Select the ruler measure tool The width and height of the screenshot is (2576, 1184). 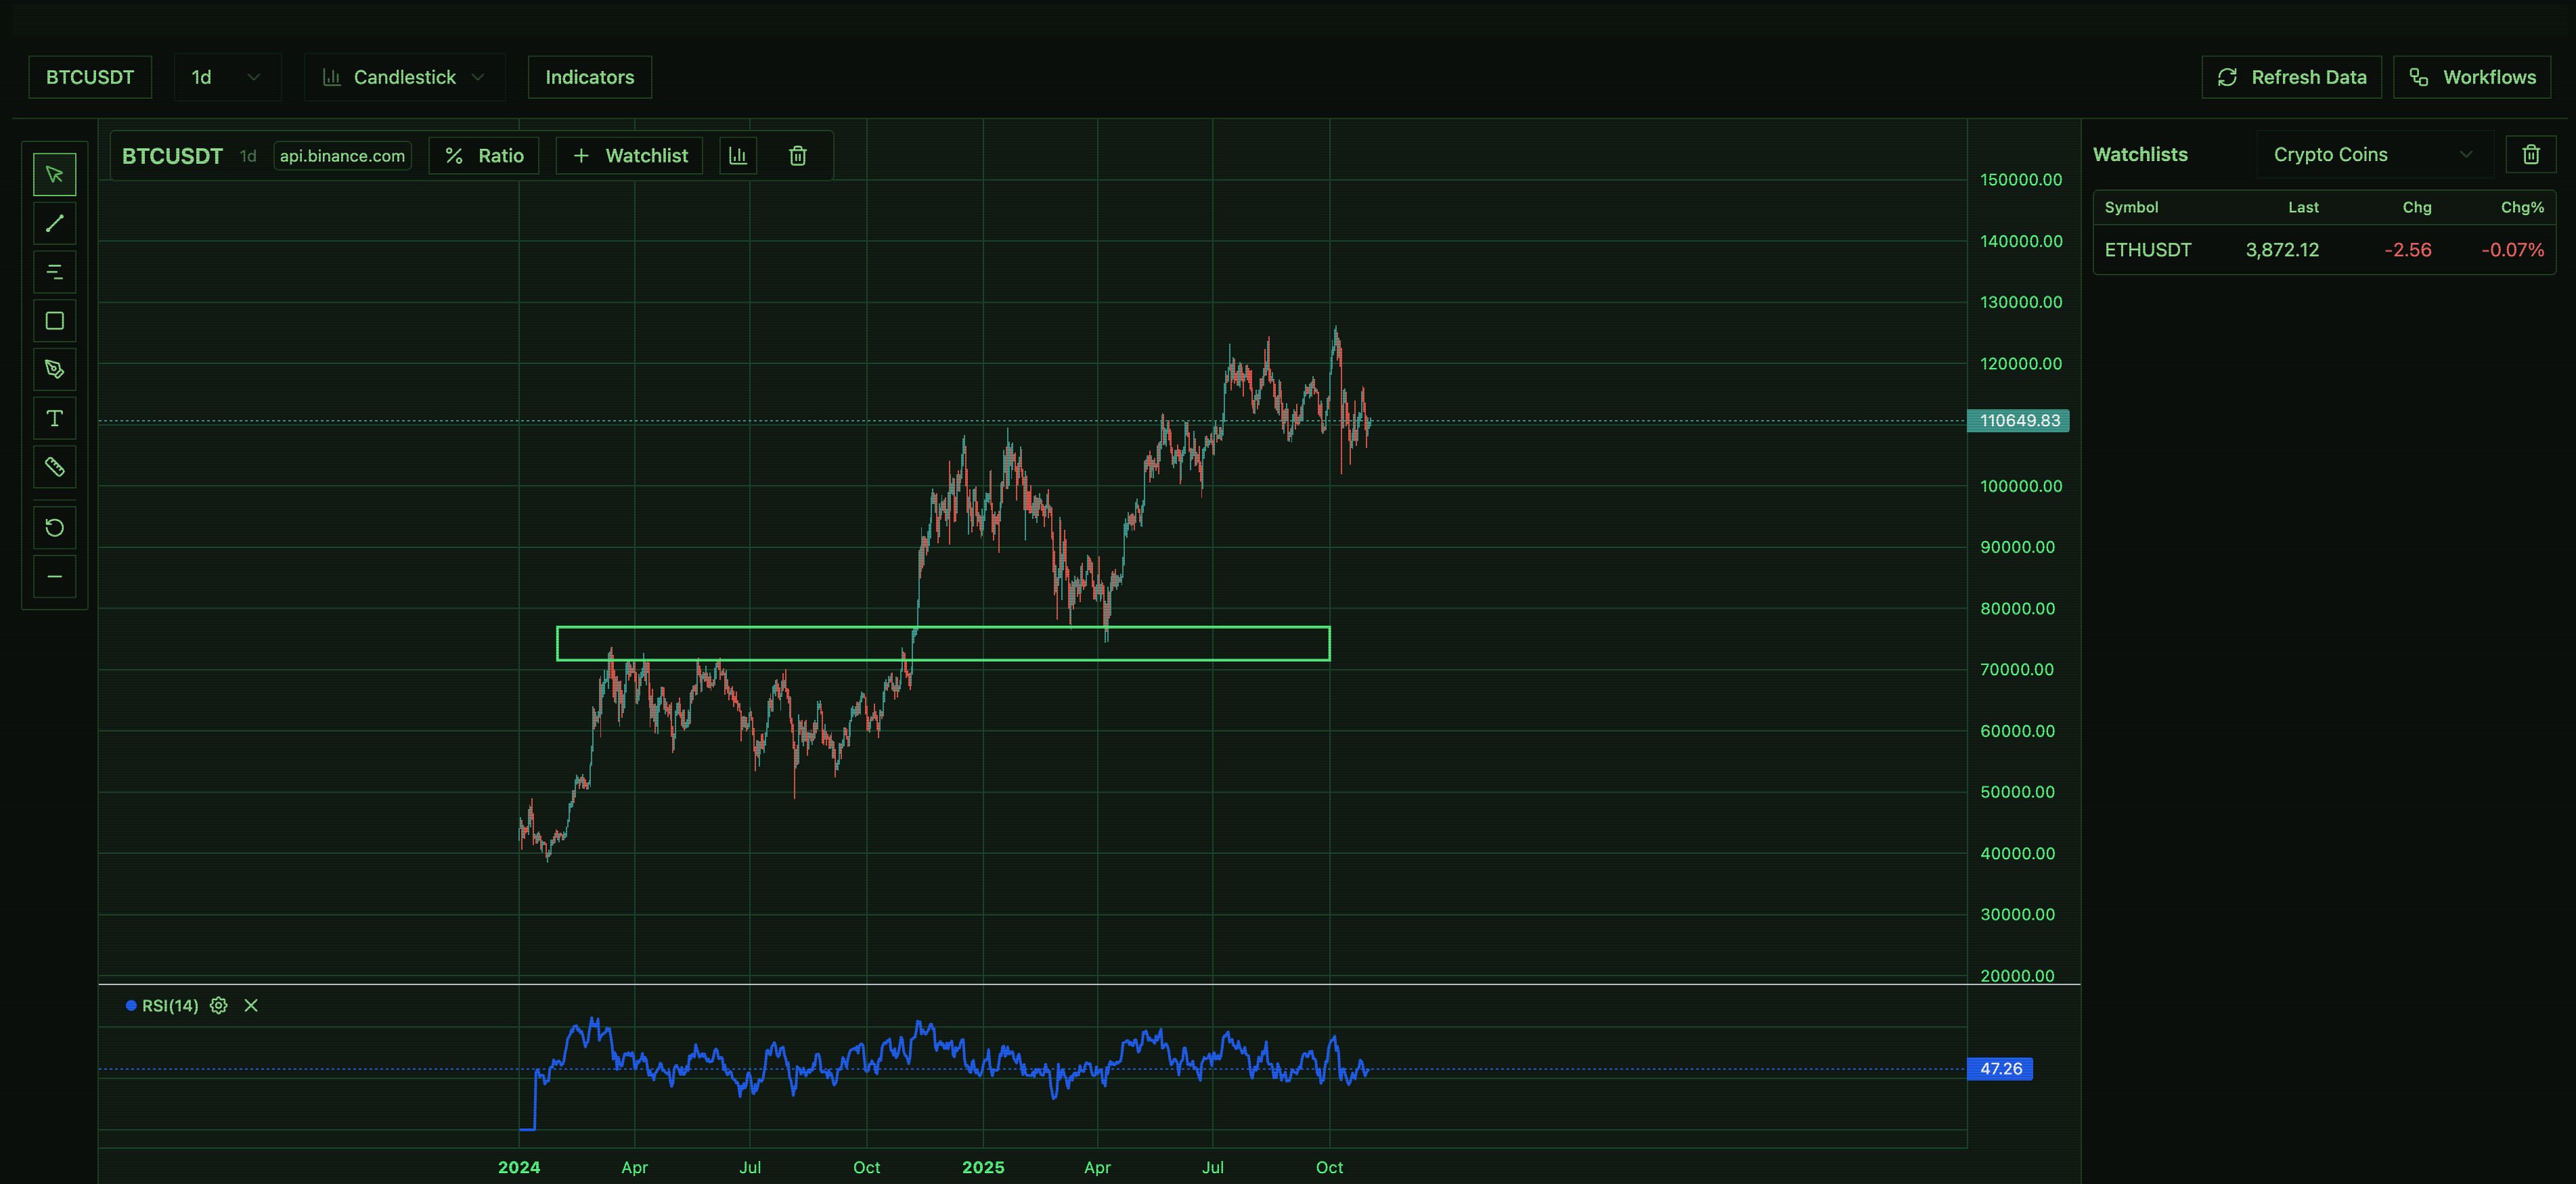(54, 467)
